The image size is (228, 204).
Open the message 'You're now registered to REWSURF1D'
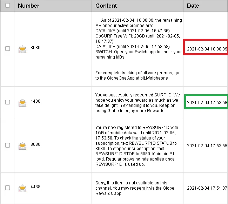point(137,146)
